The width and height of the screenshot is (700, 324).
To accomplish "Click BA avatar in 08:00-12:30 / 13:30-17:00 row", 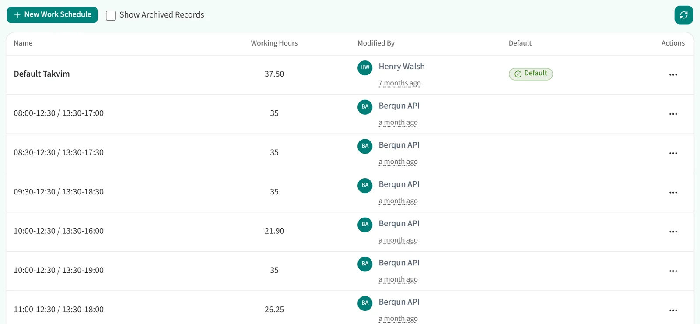I will coord(365,107).
